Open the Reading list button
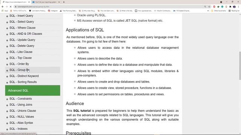The height and width of the screenshot is (135, 241). (234, 11)
